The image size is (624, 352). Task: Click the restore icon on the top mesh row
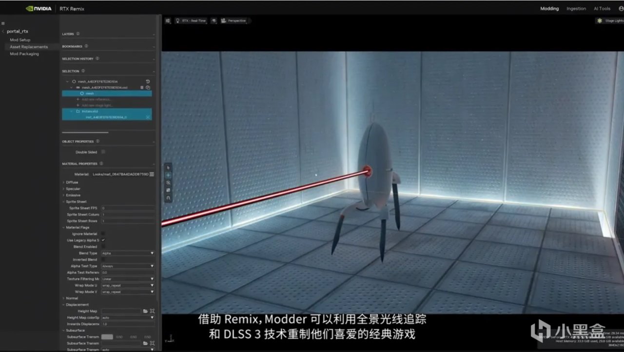(148, 81)
